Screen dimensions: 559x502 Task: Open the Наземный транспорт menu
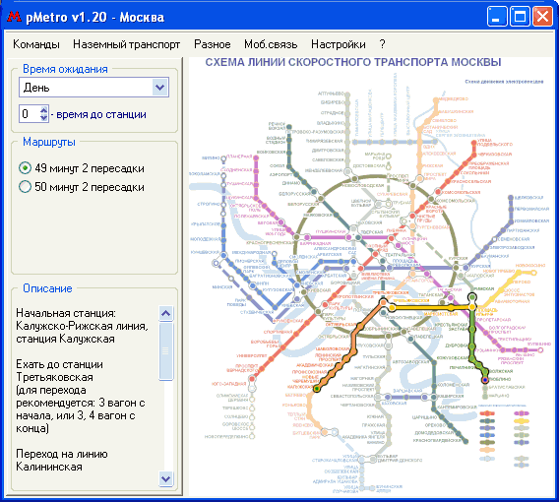[127, 44]
